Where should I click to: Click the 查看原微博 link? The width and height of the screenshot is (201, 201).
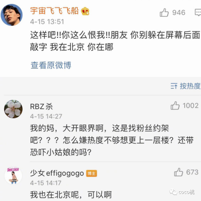[51, 65]
